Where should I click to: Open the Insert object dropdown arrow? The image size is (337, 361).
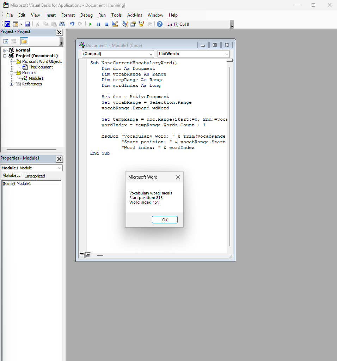(21, 24)
